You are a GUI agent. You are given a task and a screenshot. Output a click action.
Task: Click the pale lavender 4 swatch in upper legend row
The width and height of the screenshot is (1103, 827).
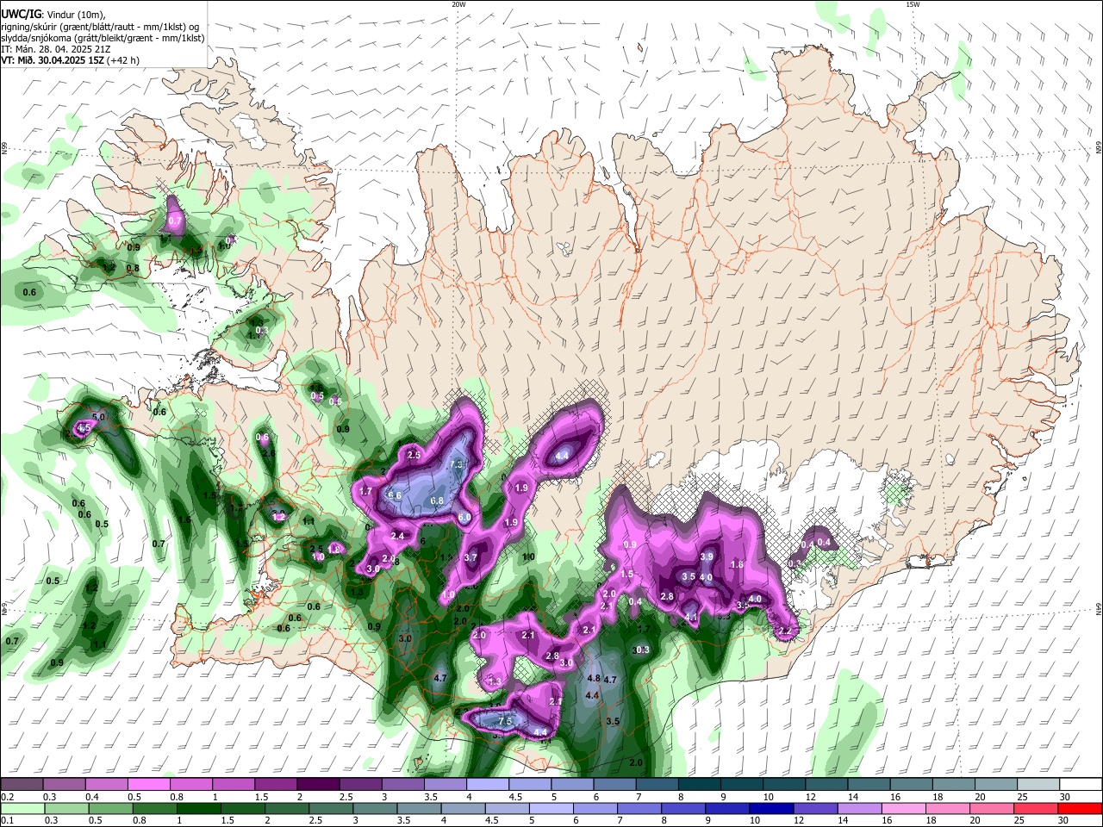tap(488, 784)
